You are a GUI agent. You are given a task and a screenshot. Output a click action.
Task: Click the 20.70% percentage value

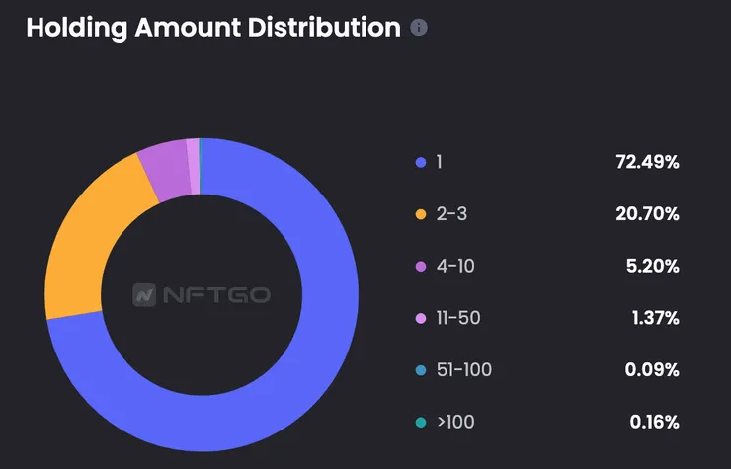(x=647, y=214)
